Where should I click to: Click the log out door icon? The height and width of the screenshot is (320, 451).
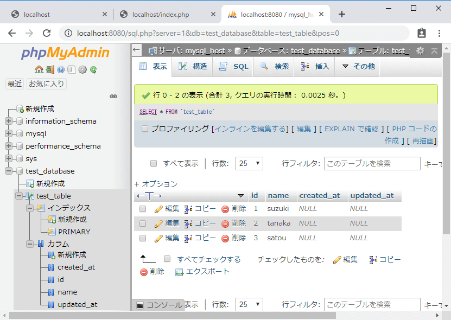[50, 69]
